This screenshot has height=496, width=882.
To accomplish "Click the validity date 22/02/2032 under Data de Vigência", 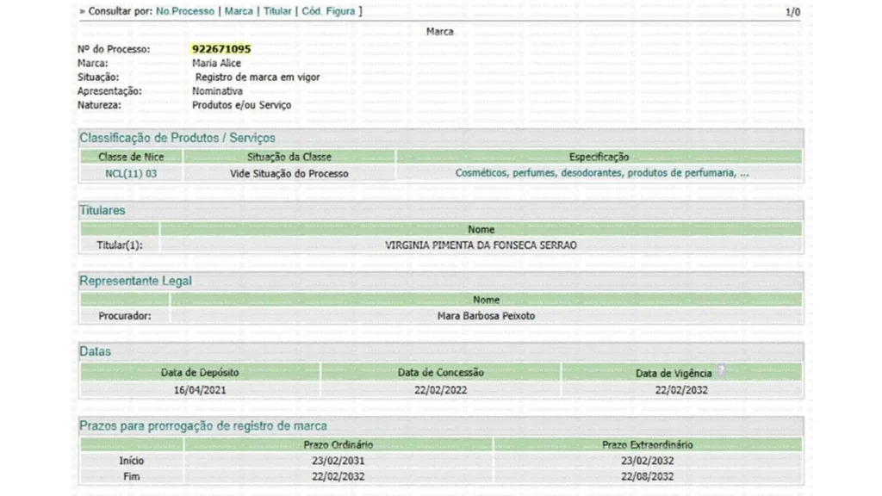I will 681,390.
